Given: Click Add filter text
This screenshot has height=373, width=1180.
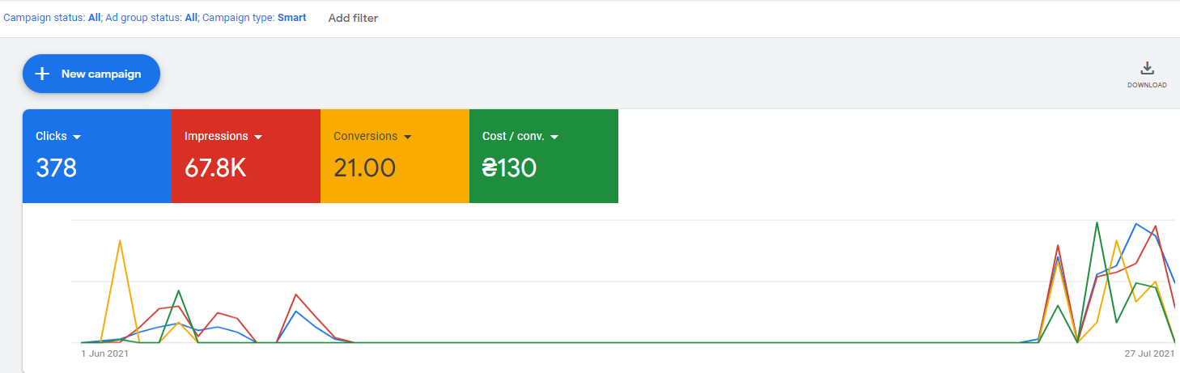Looking at the screenshot, I should [353, 18].
